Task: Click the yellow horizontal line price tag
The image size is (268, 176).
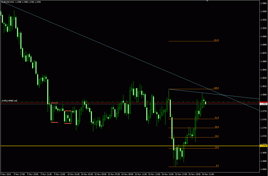Action: click(264, 146)
